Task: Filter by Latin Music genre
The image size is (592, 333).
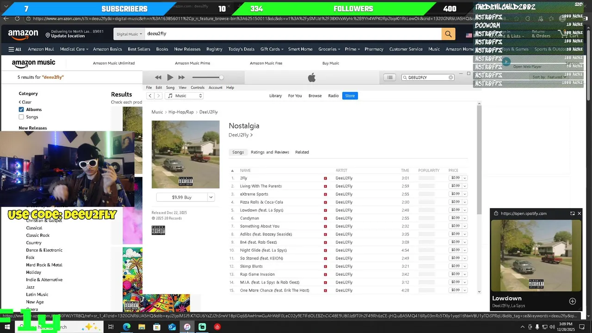Action: click(37, 295)
